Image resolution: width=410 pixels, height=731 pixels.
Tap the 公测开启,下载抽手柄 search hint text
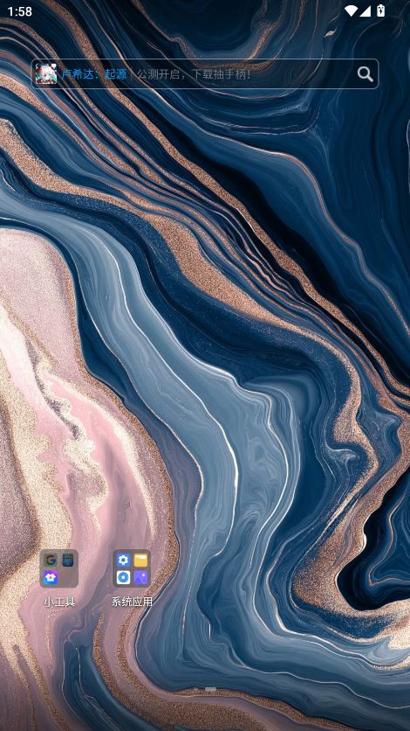[194, 74]
